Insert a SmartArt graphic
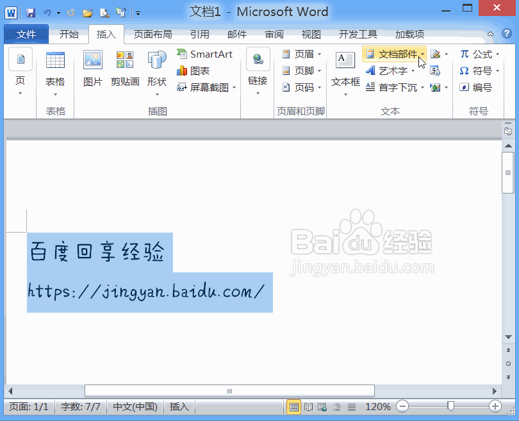The image size is (519, 421). click(205, 54)
